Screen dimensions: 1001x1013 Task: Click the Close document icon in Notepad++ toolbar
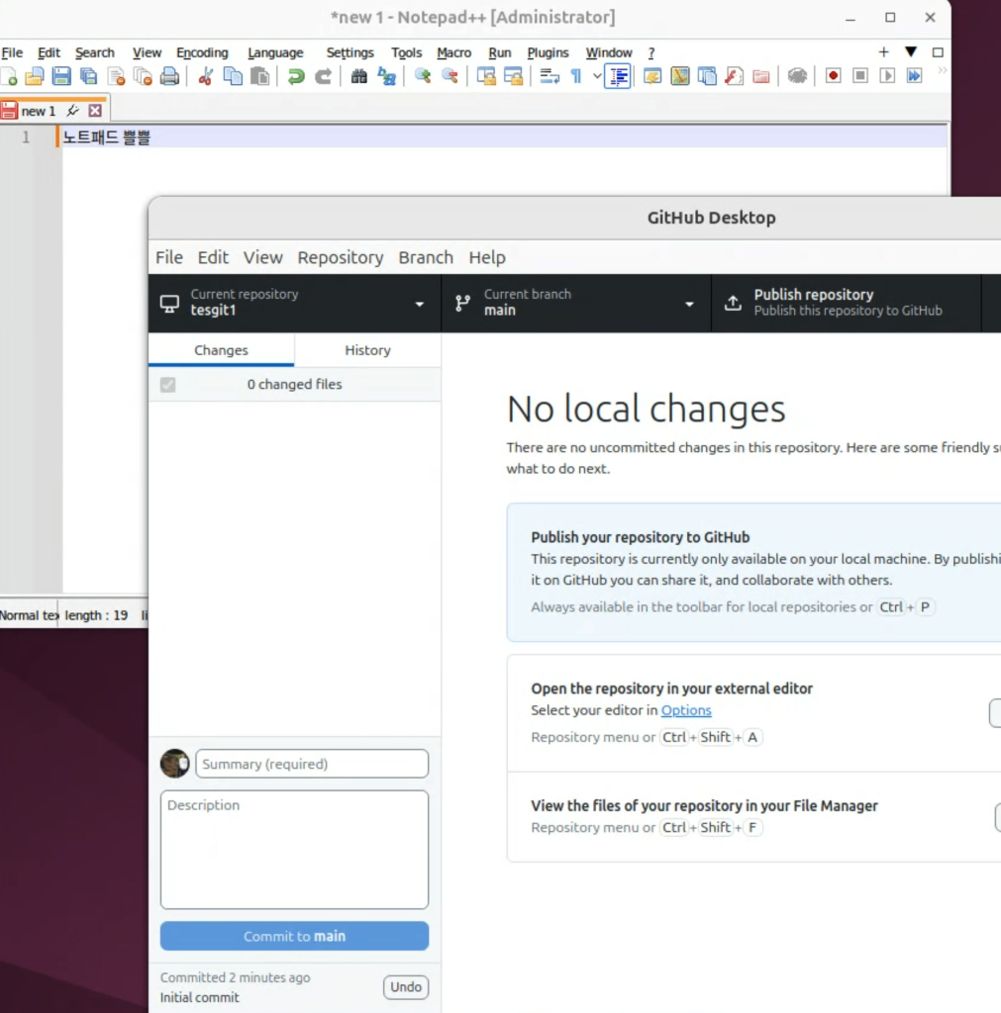[116, 76]
